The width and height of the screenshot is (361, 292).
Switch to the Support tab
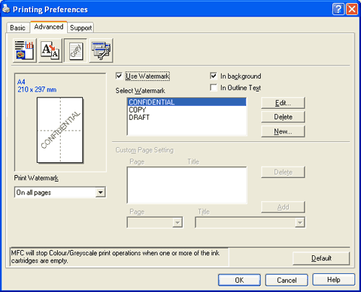pyautogui.click(x=81, y=28)
